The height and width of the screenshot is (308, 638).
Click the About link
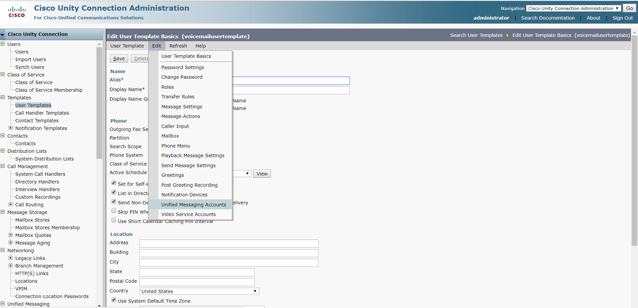tap(593, 18)
